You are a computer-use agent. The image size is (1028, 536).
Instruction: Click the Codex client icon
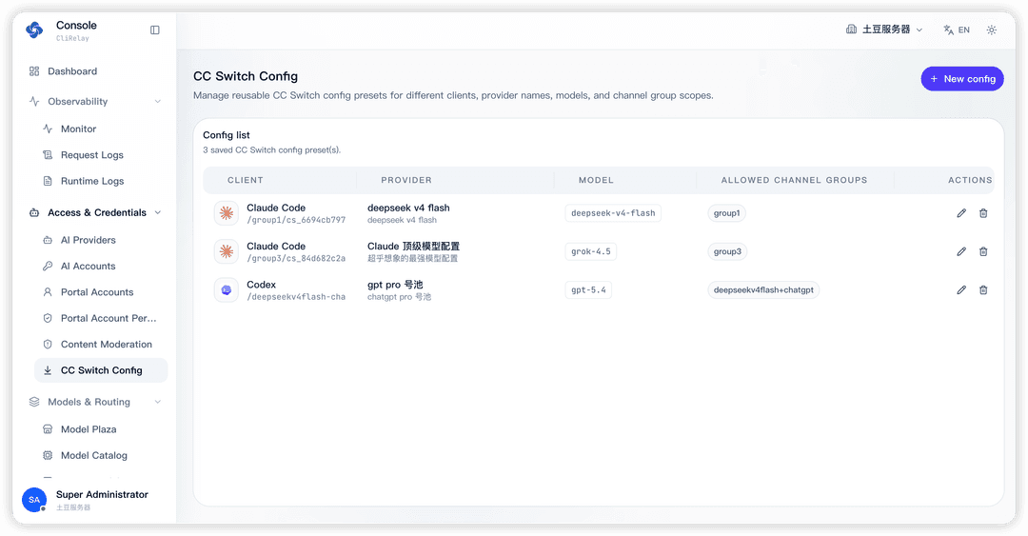227,290
